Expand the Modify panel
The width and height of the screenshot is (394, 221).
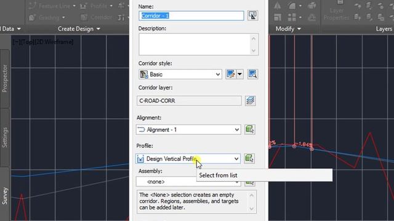pyautogui.click(x=288, y=29)
